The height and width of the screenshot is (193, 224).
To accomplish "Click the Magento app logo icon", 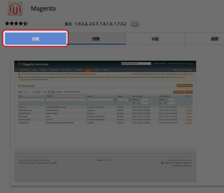I will click(15, 8).
